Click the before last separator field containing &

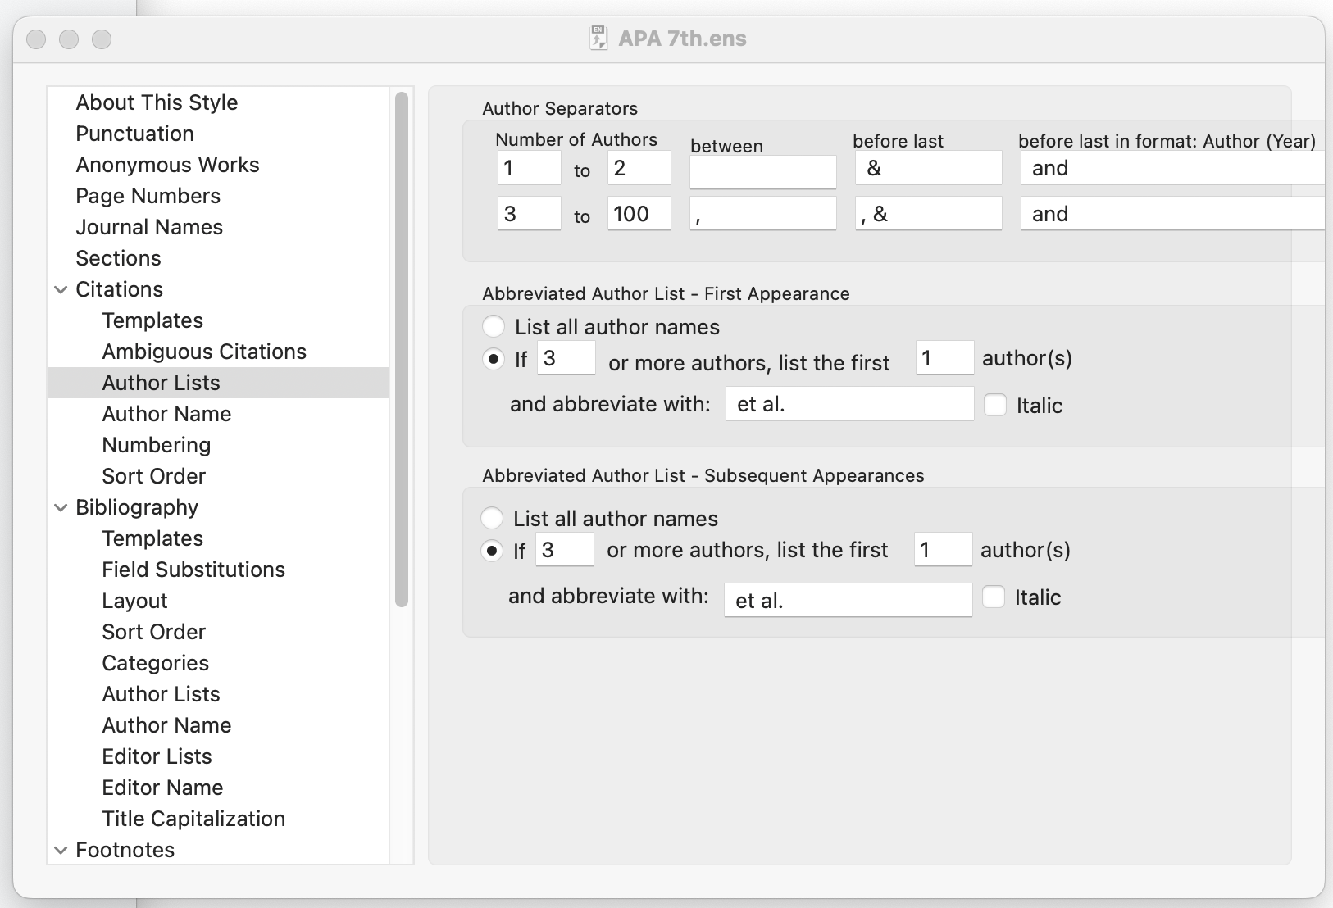[927, 167]
